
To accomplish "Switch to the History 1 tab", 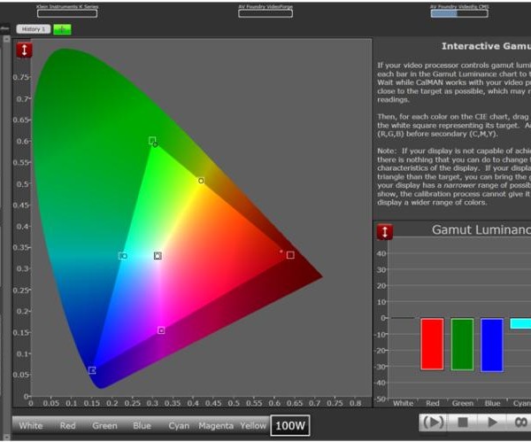I will click(x=34, y=29).
